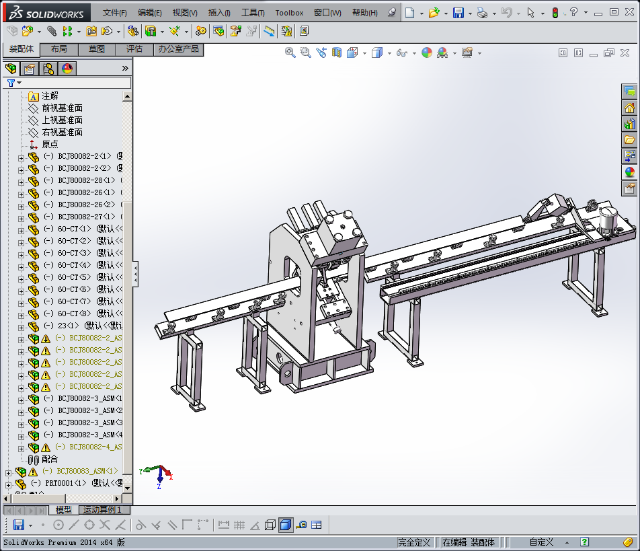Viewport: 640px width, 551px height.
Task: Click the New document icon in title toolbar
Action: click(410, 13)
